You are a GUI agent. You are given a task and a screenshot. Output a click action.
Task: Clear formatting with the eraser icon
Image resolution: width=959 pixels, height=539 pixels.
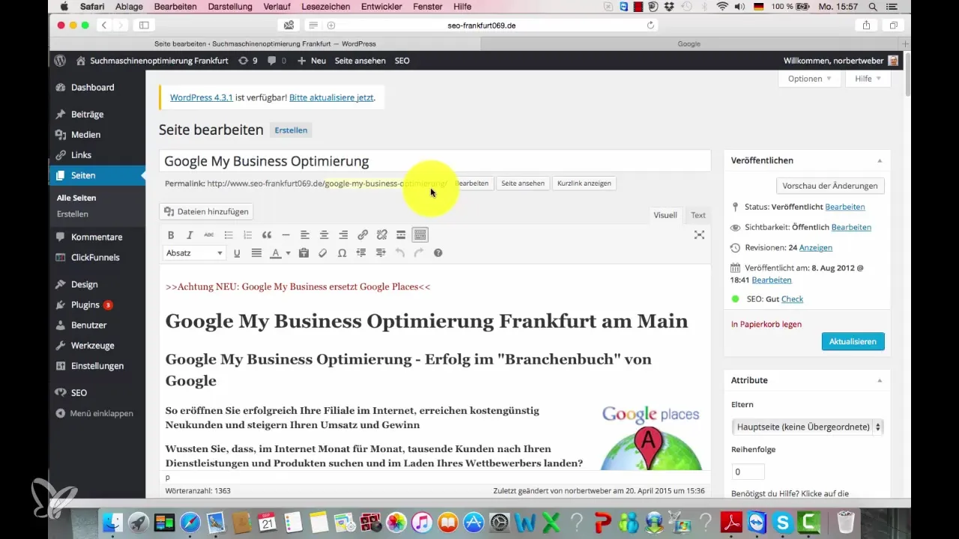[x=323, y=253]
